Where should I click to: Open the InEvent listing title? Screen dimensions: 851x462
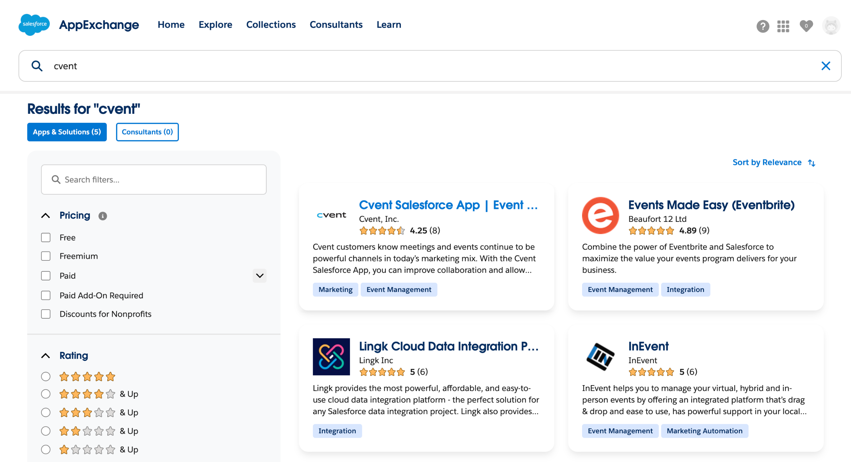pos(648,346)
